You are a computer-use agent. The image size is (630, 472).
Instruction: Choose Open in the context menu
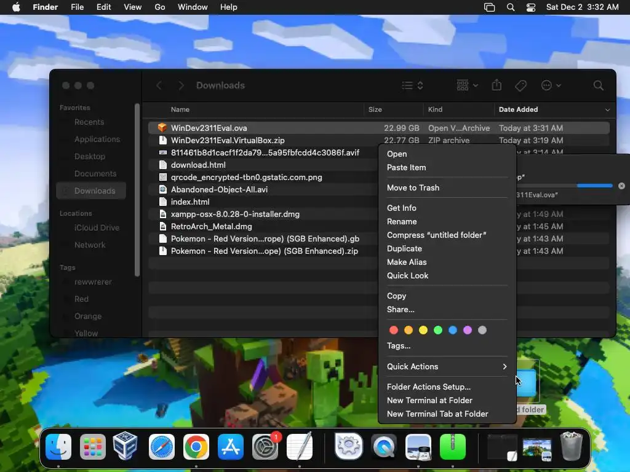coord(397,154)
